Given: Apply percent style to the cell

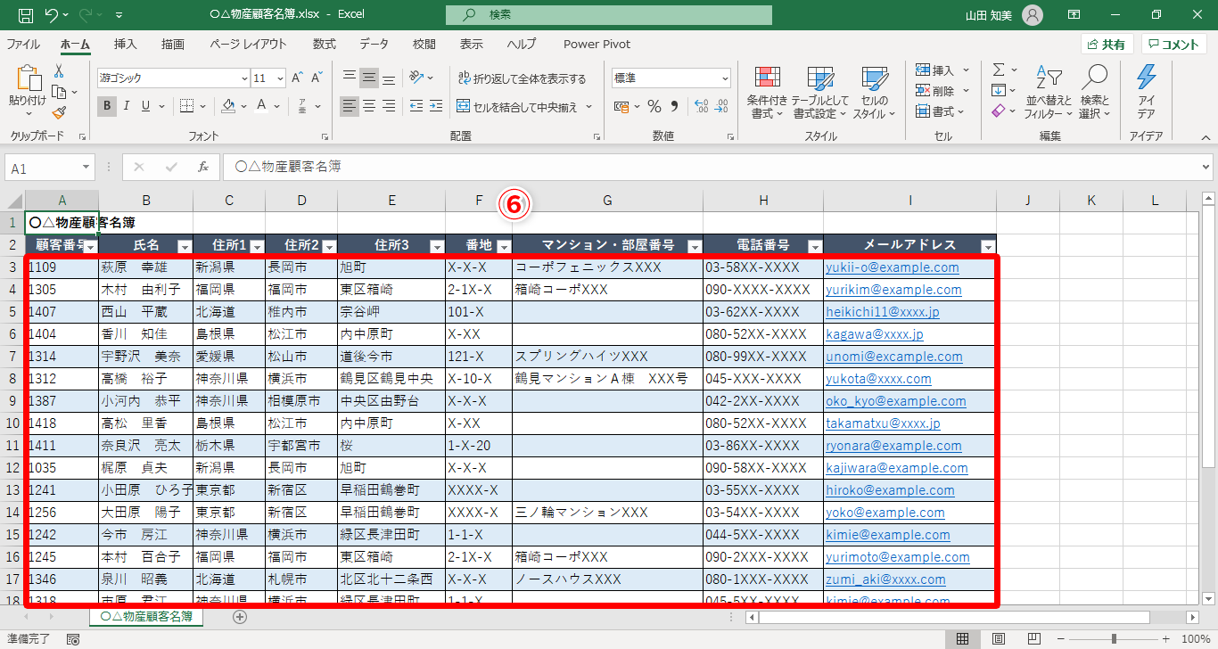Looking at the screenshot, I should pos(654,107).
